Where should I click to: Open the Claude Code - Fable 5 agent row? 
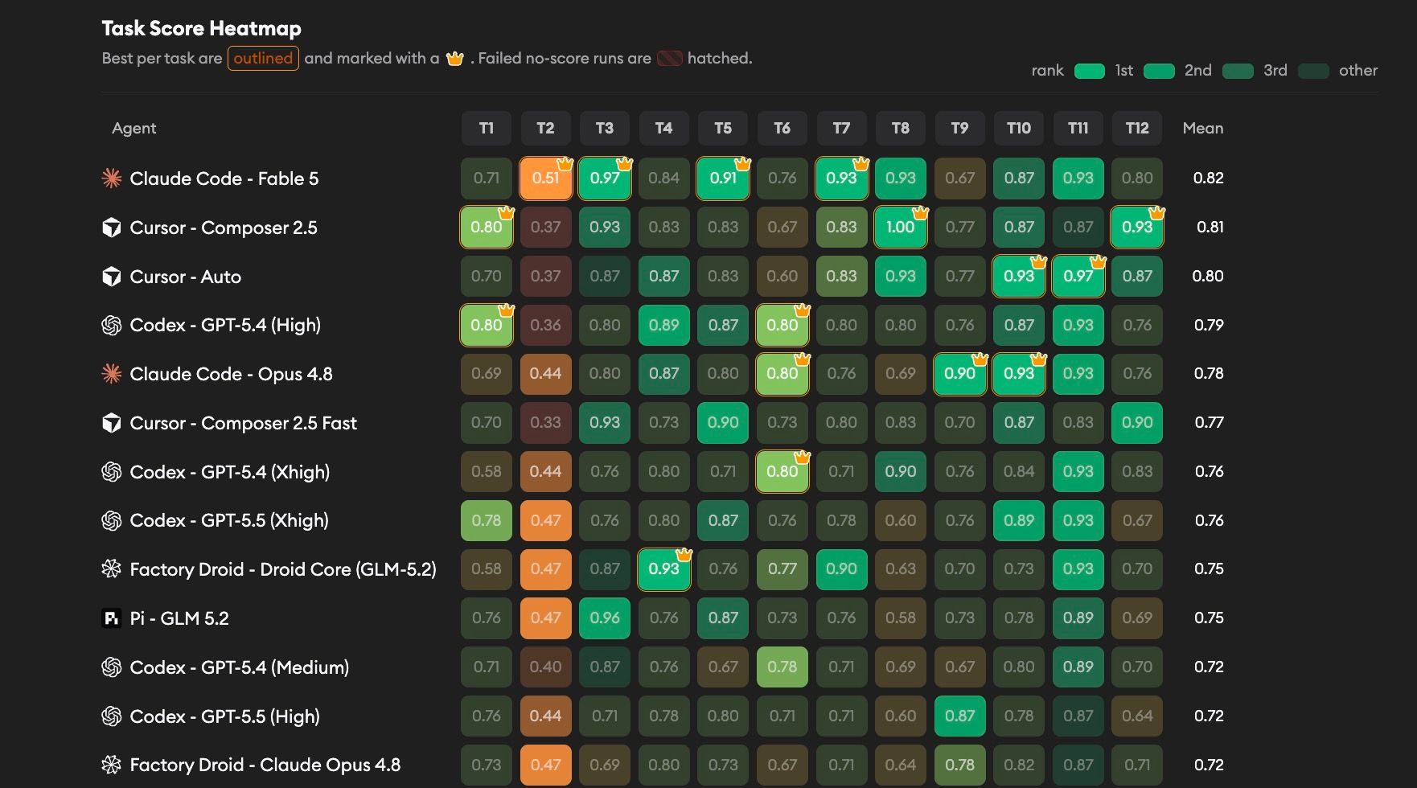662,179
